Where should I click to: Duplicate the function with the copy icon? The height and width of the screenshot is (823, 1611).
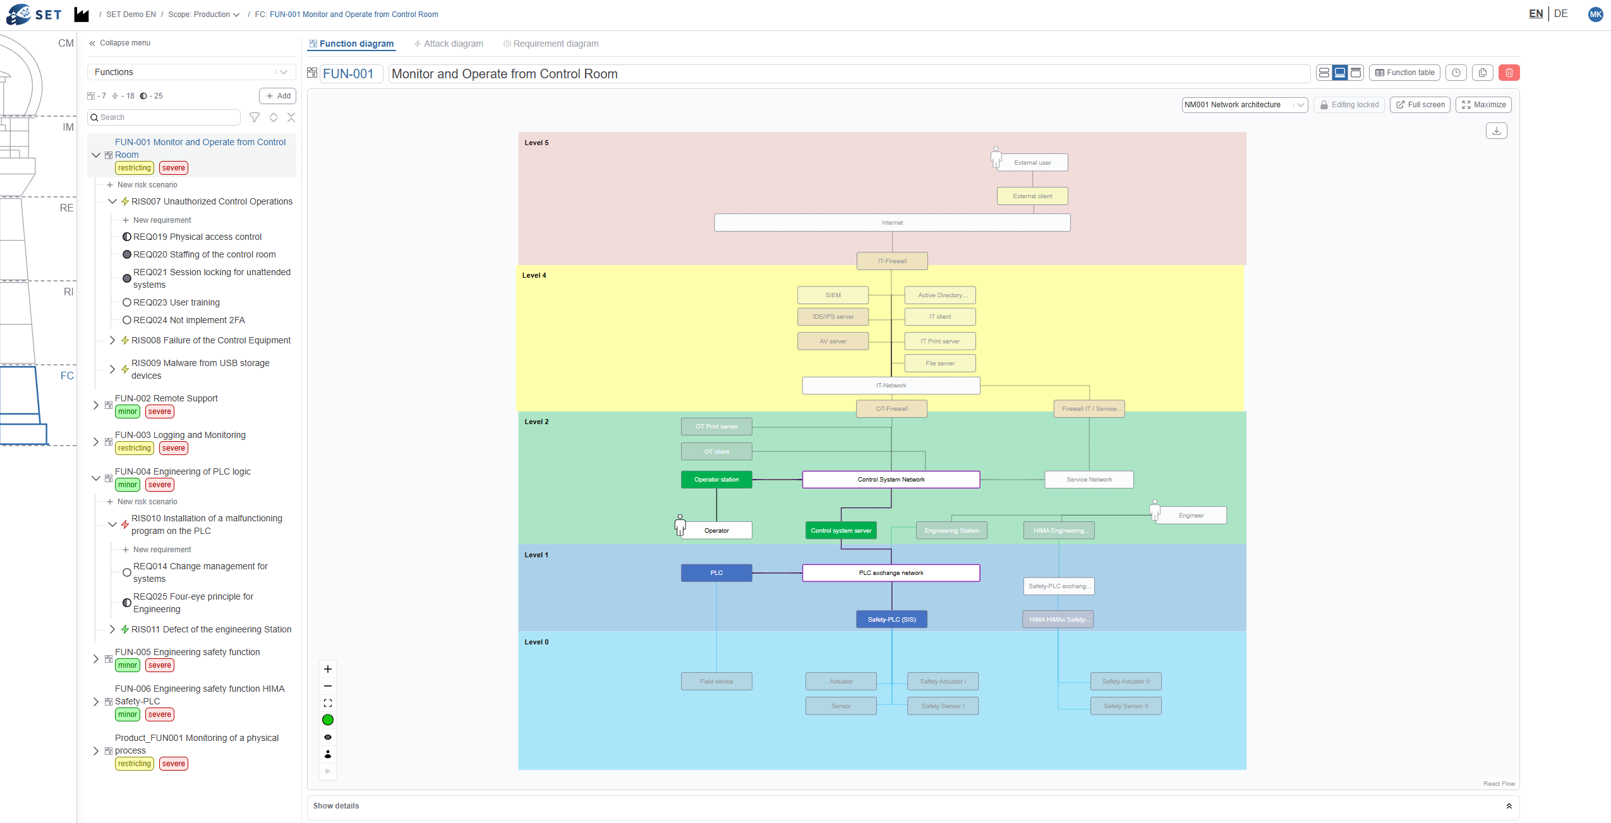[1483, 73]
